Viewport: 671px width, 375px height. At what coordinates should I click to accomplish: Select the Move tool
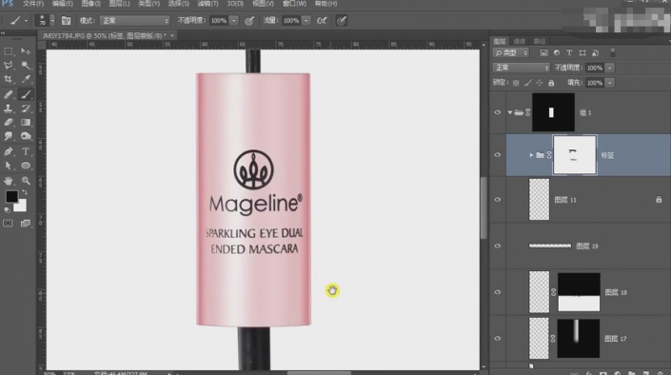tap(26, 51)
